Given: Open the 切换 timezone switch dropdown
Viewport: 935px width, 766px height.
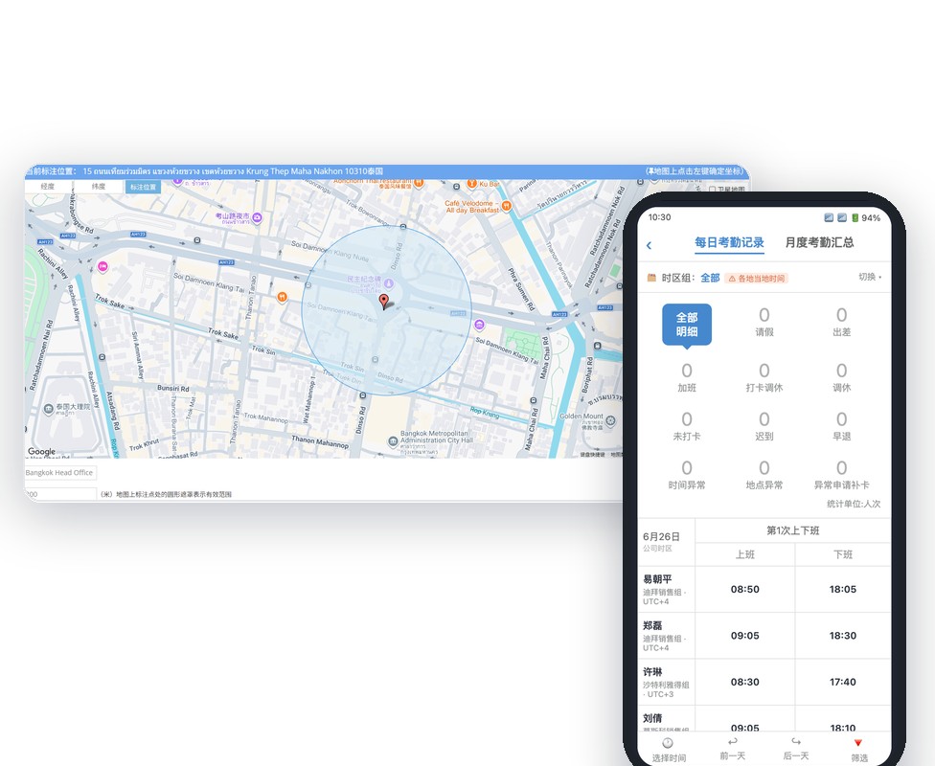Looking at the screenshot, I should coord(870,277).
